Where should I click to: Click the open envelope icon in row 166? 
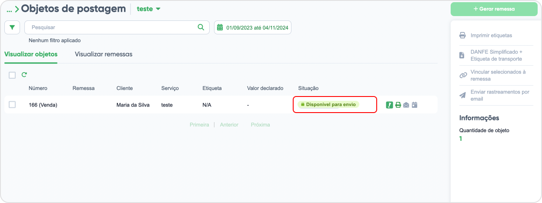(x=406, y=105)
